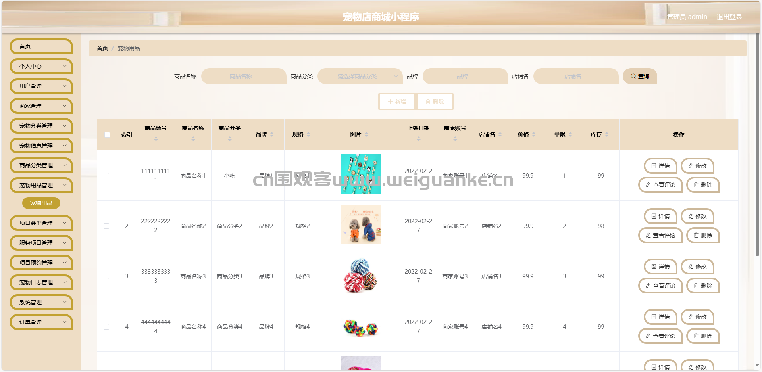Sort by 商品分类 column sort icon
The width and height of the screenshot is (762, 372).
click(230, 139)
